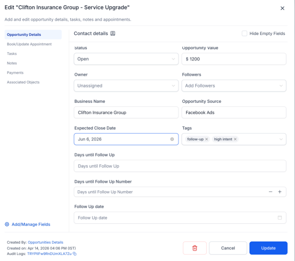Click the Update button

268,248
